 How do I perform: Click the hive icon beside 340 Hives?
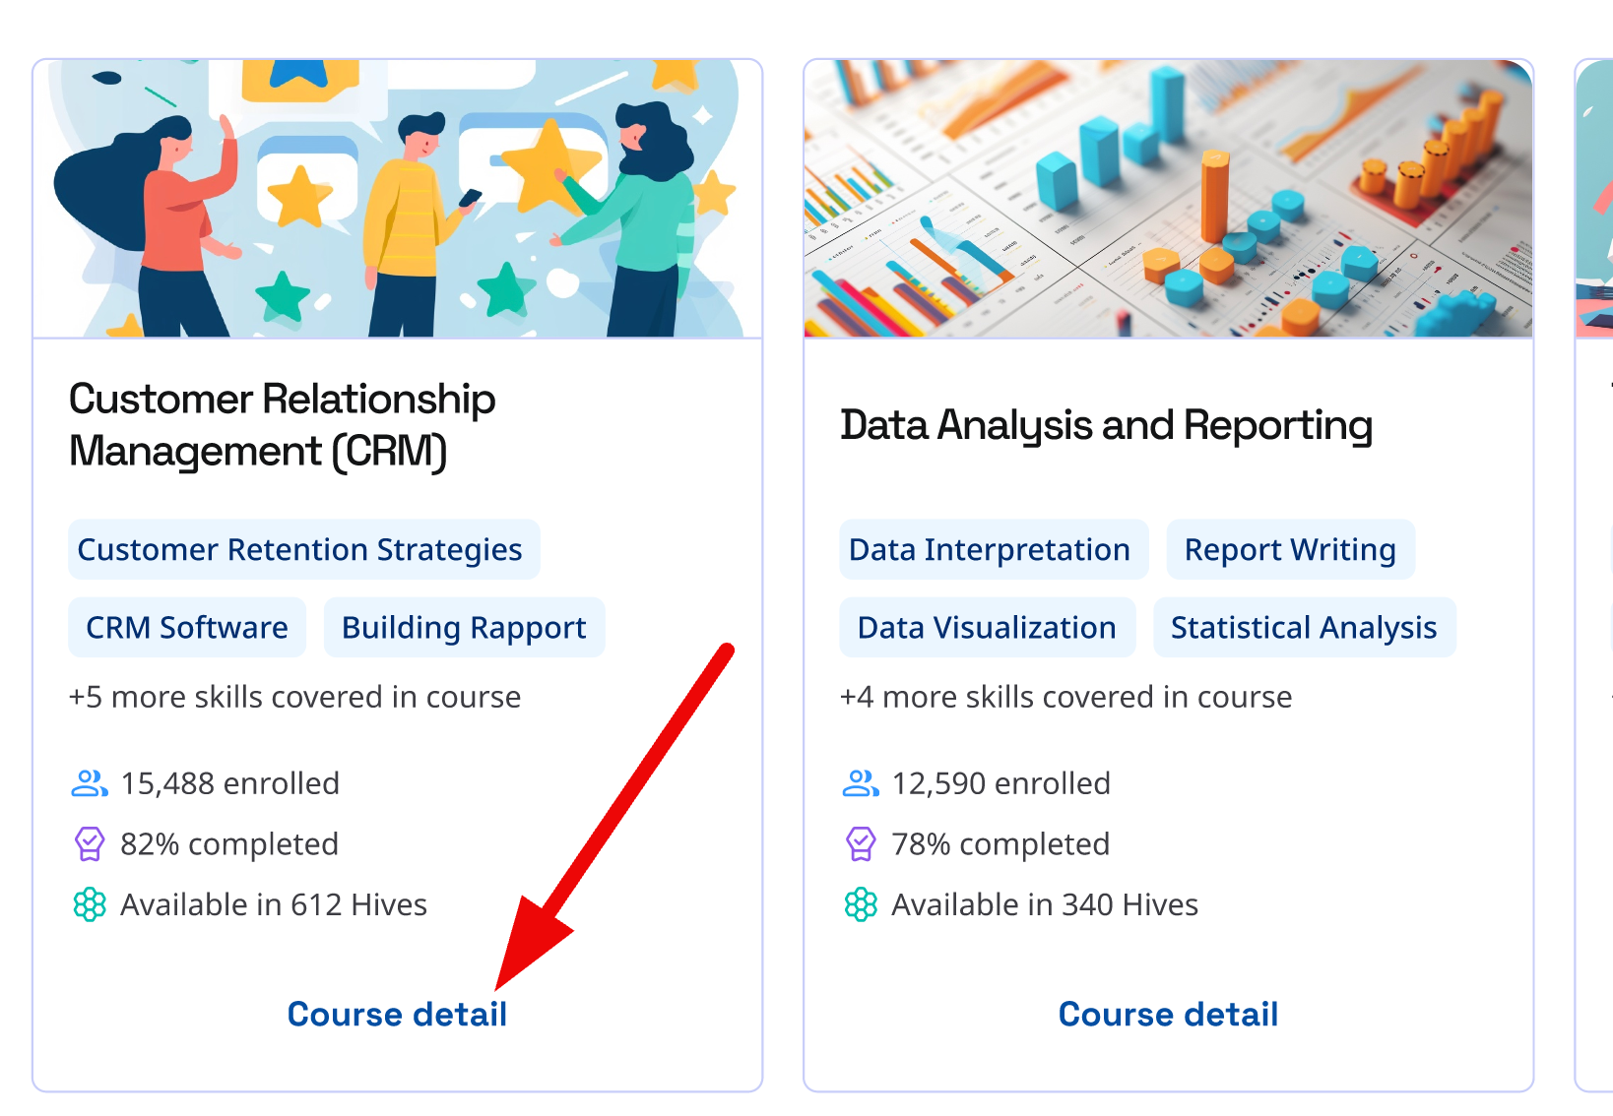860,904
